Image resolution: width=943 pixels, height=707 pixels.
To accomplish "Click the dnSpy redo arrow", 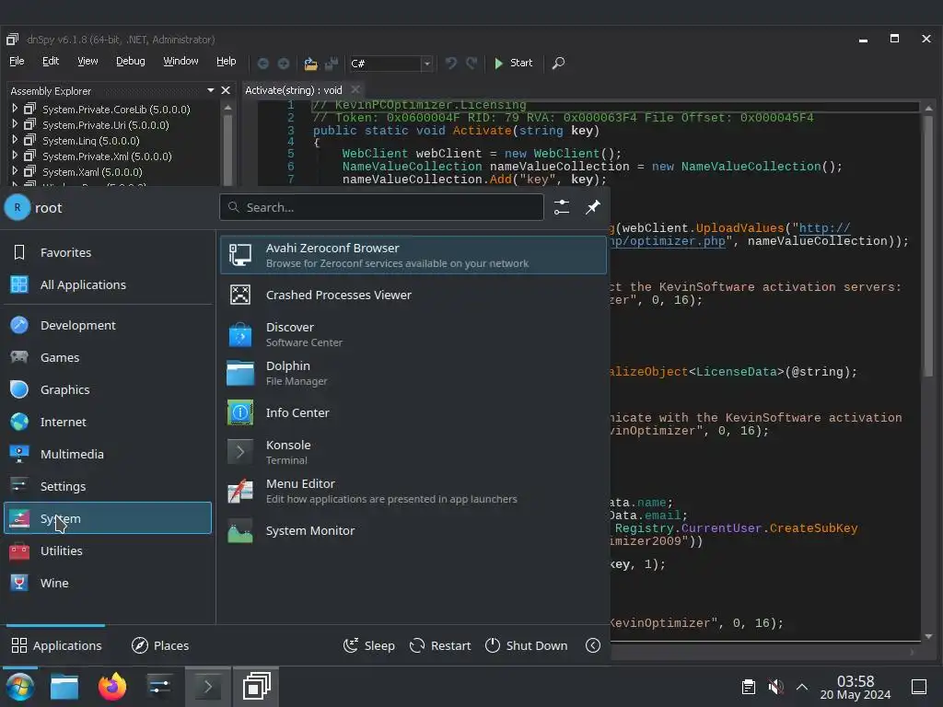I will pyautogui.click(x=471, y=64).
